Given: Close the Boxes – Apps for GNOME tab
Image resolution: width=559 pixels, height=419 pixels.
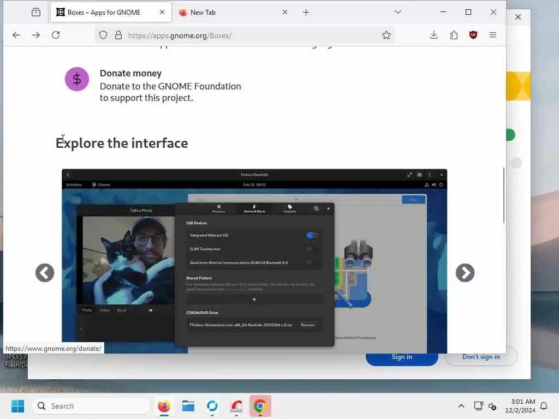Looking at the screenshot, I should pyautogui.click(x=162, y=12).
